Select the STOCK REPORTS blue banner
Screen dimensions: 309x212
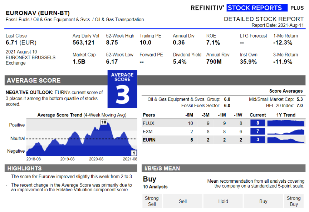point(257,8)
